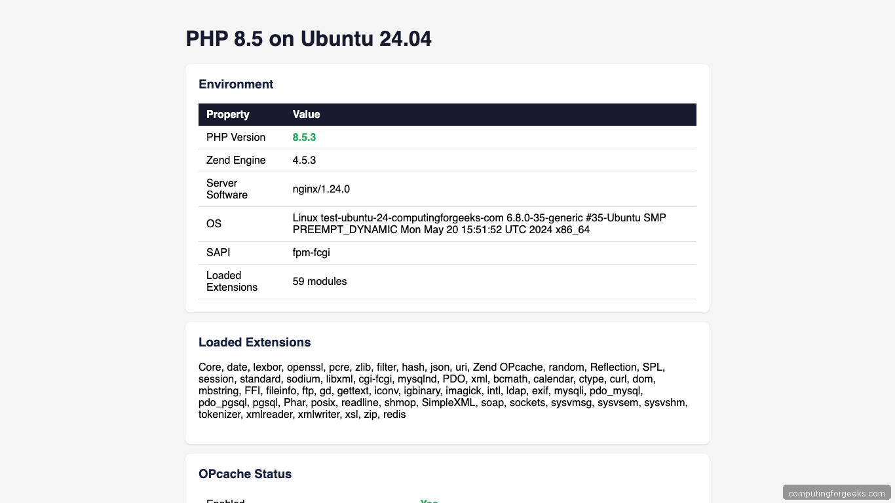
Task: Click the Server Software row label
Action: (227, 189)
